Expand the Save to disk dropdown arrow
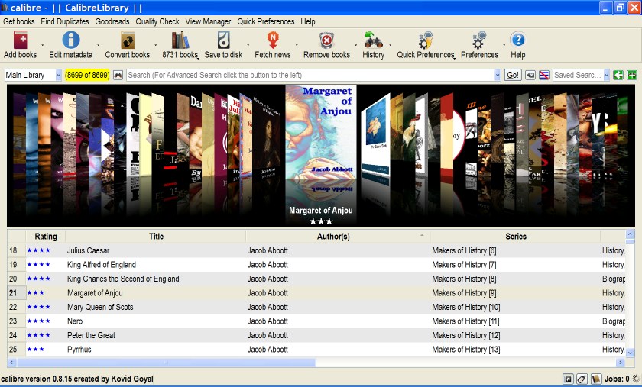Viewport: 642px width, 387px height. 248,45
